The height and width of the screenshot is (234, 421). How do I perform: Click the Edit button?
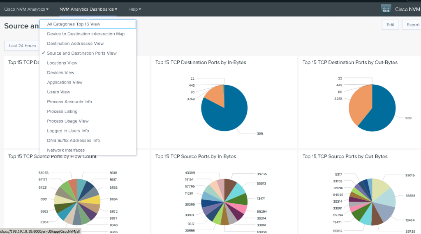pos(390,25)
